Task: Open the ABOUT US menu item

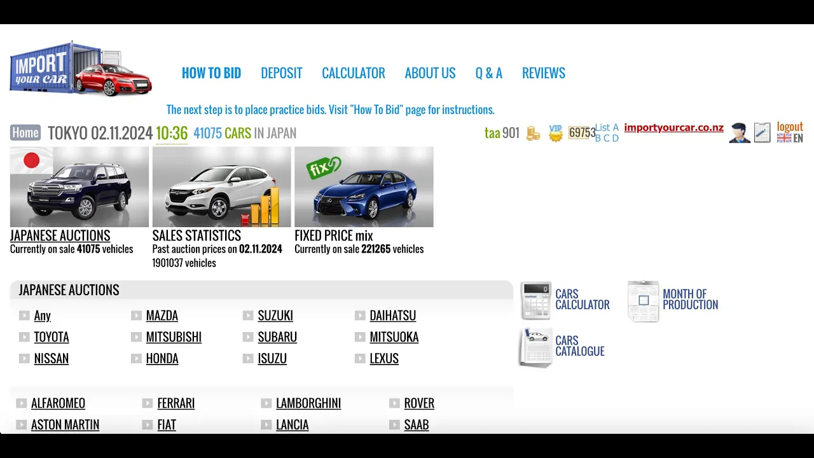Action: pyautogui.click(x=430, y=73)
